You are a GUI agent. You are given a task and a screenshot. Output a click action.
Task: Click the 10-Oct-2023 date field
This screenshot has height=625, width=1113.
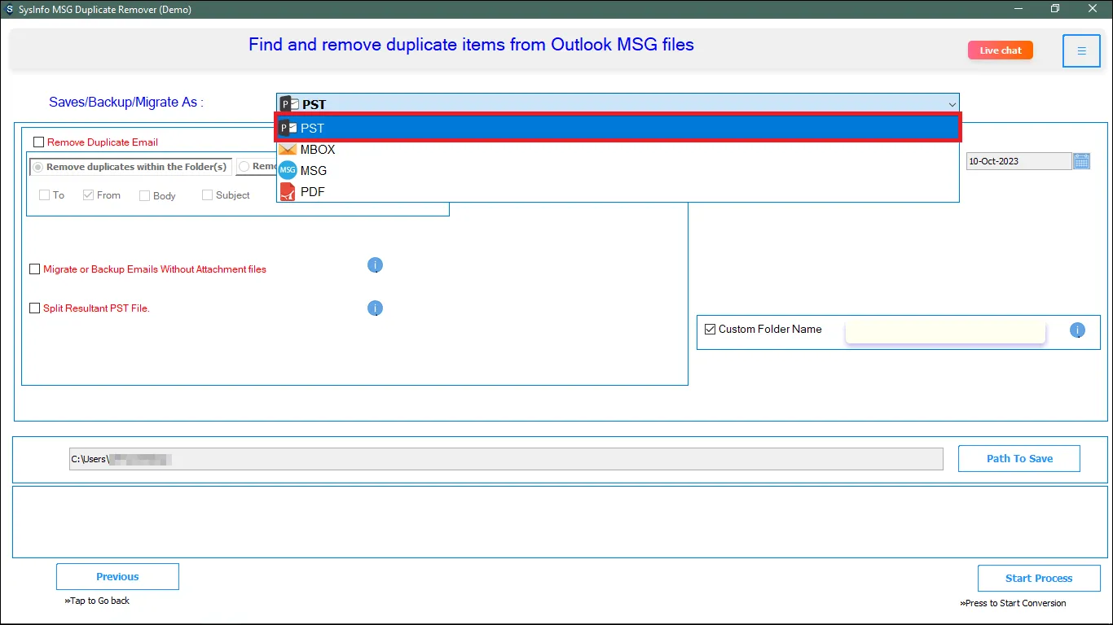coord(1018,161)
